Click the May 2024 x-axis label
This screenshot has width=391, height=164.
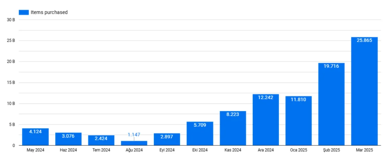tap(35, 150)
